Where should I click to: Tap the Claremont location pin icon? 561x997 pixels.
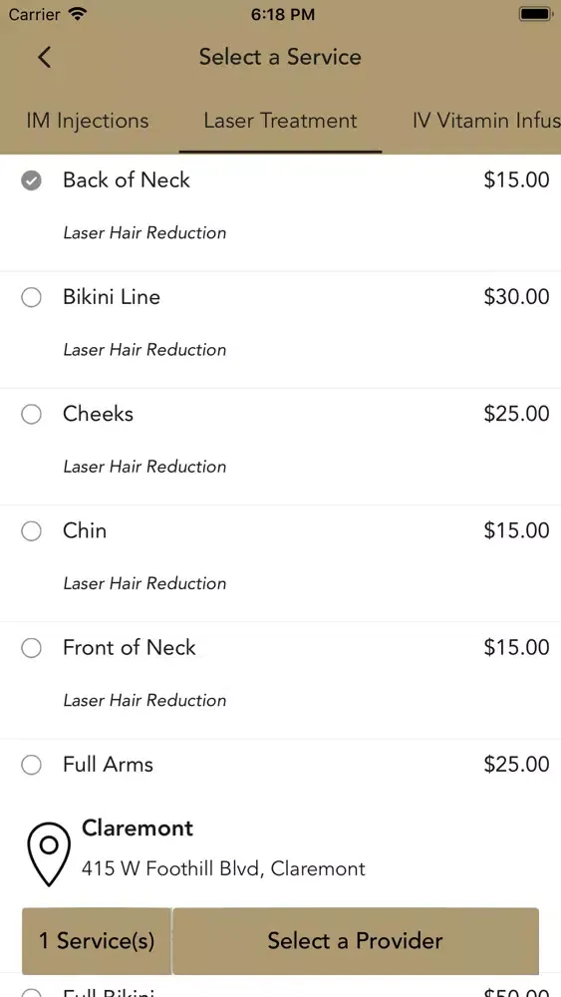pos(49,852)
